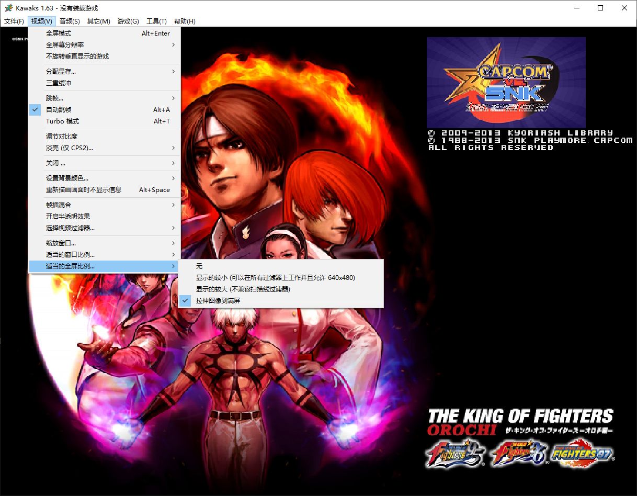Screen dimensions: 637x496
Task: Open 设置背景颜色 background color option
Action: click(67, 178)
